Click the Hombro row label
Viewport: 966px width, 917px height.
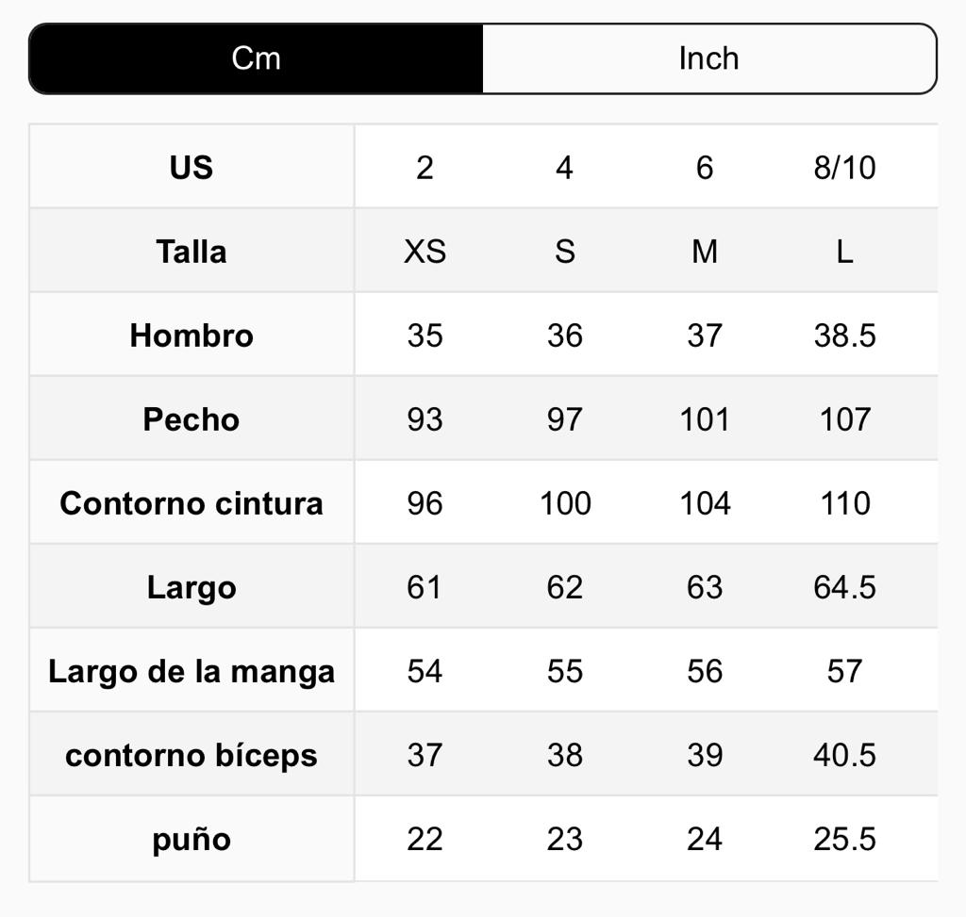click(192, 336)
